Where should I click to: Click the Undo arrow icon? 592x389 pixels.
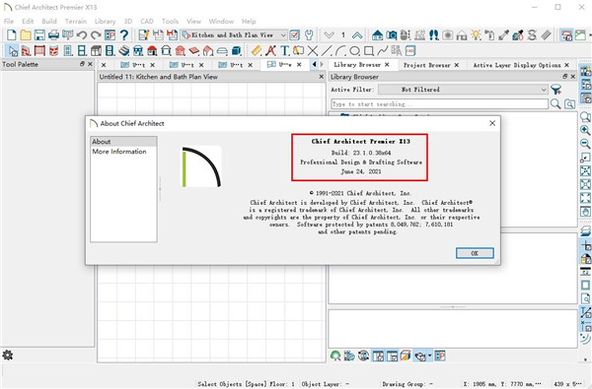tap(82, 35)
